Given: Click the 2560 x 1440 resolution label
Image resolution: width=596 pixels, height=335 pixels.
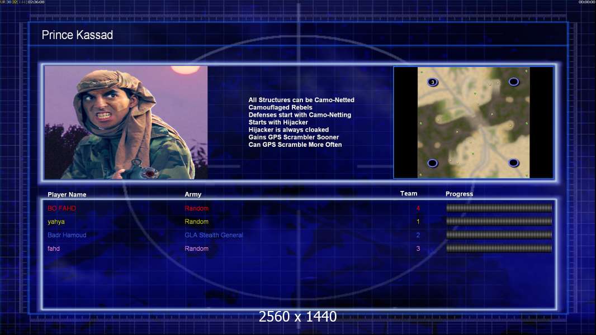Looking at the screenshot, I should coord(297,317).
